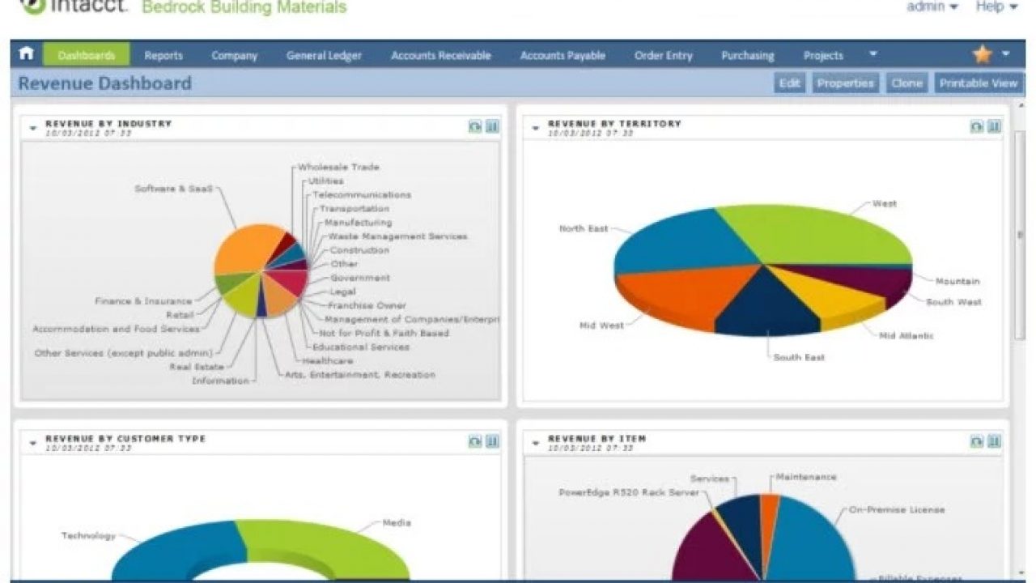Viewport: 1036px width, 583px height.
Task: Click the West green slice in territory pie
Action: click(x=817, y=235)
